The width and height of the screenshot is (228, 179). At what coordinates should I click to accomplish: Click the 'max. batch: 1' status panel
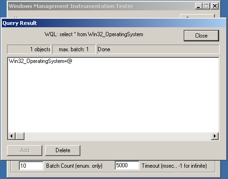coord(74,49)
